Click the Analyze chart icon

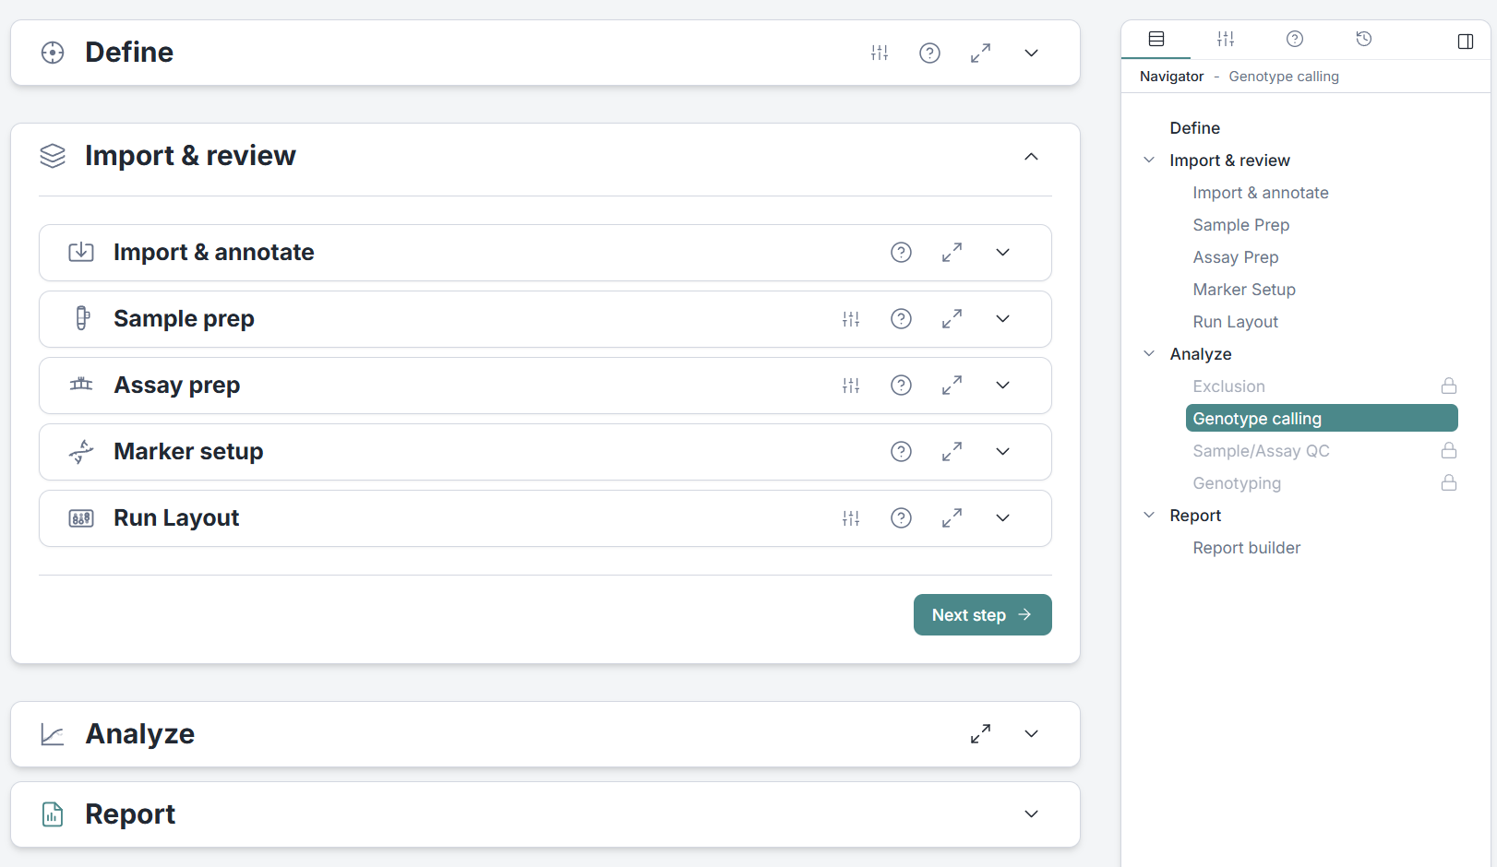53,734
